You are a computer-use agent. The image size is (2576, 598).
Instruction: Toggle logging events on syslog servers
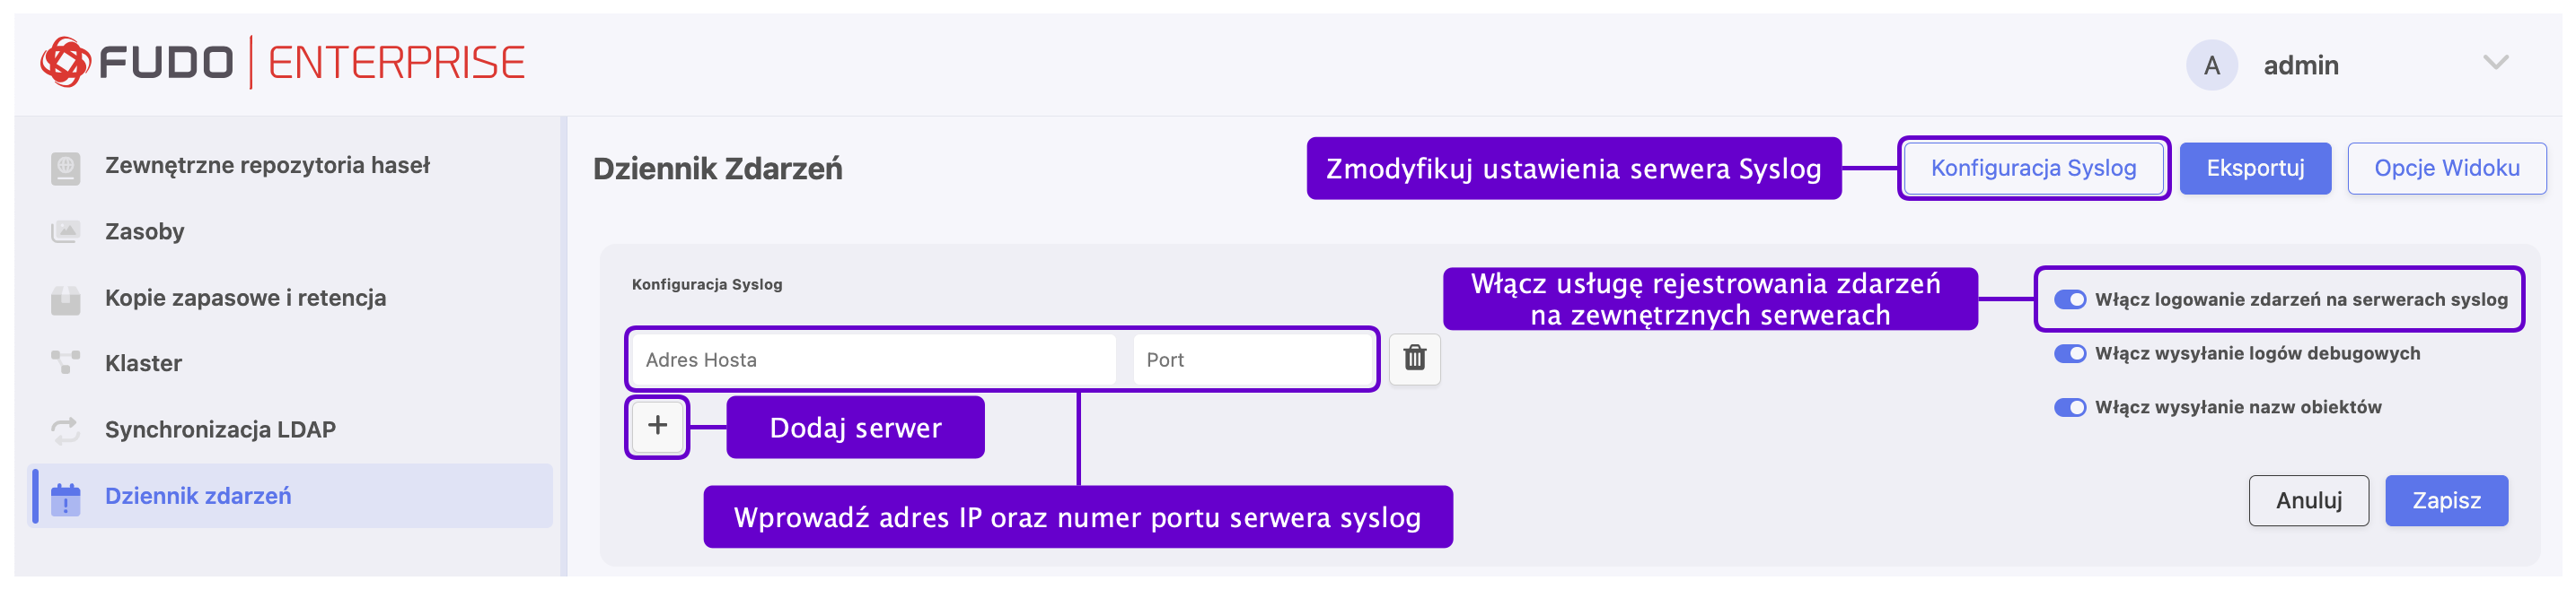pos(2069,299)
